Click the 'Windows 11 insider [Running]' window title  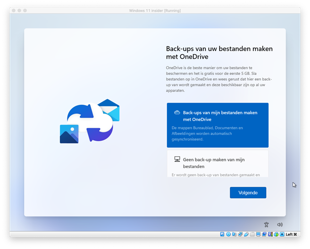tap(155, 11)
